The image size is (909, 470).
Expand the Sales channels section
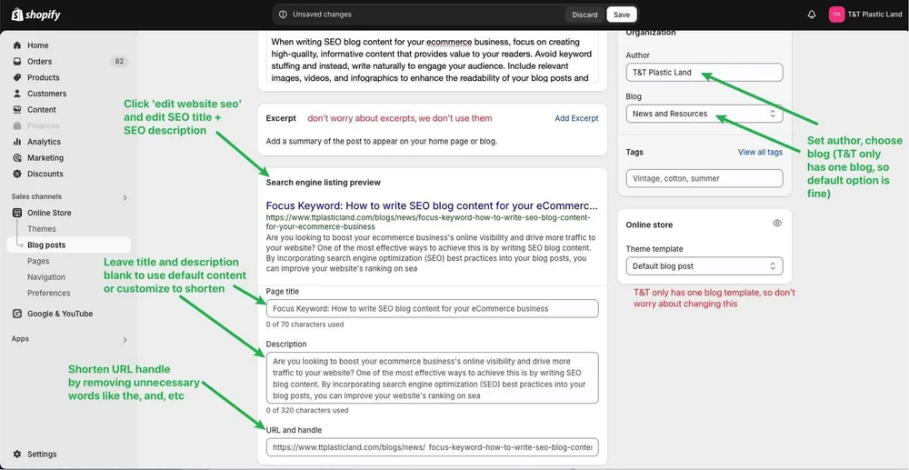tap(125, 197)
